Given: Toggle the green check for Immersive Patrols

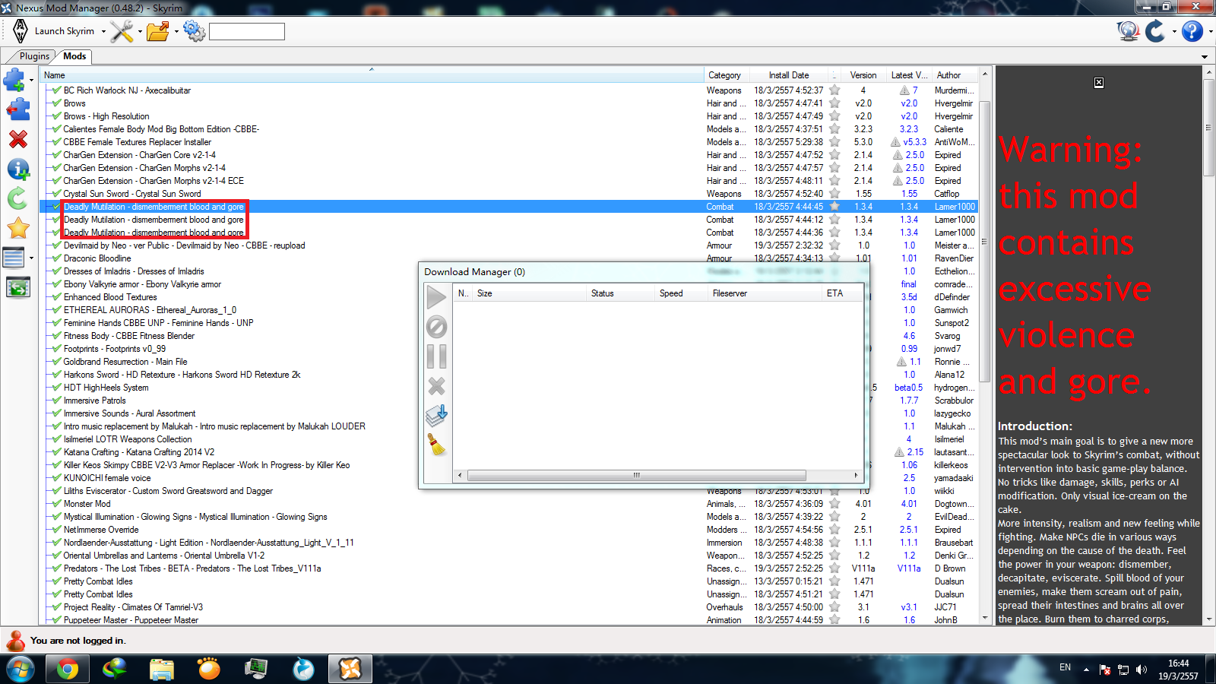Looking at the screenshot, I should (55, 401).
